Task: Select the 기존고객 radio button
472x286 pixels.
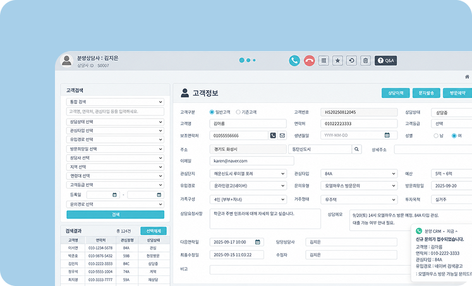Action: (x=238, y=112)
